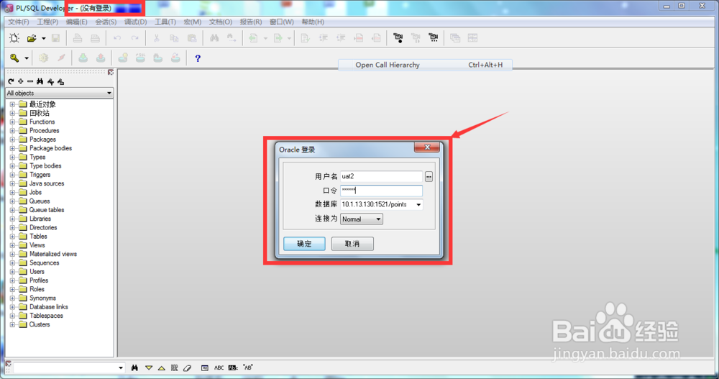Select the Triggers tree item
719x379 pixels.
point(40,175)
